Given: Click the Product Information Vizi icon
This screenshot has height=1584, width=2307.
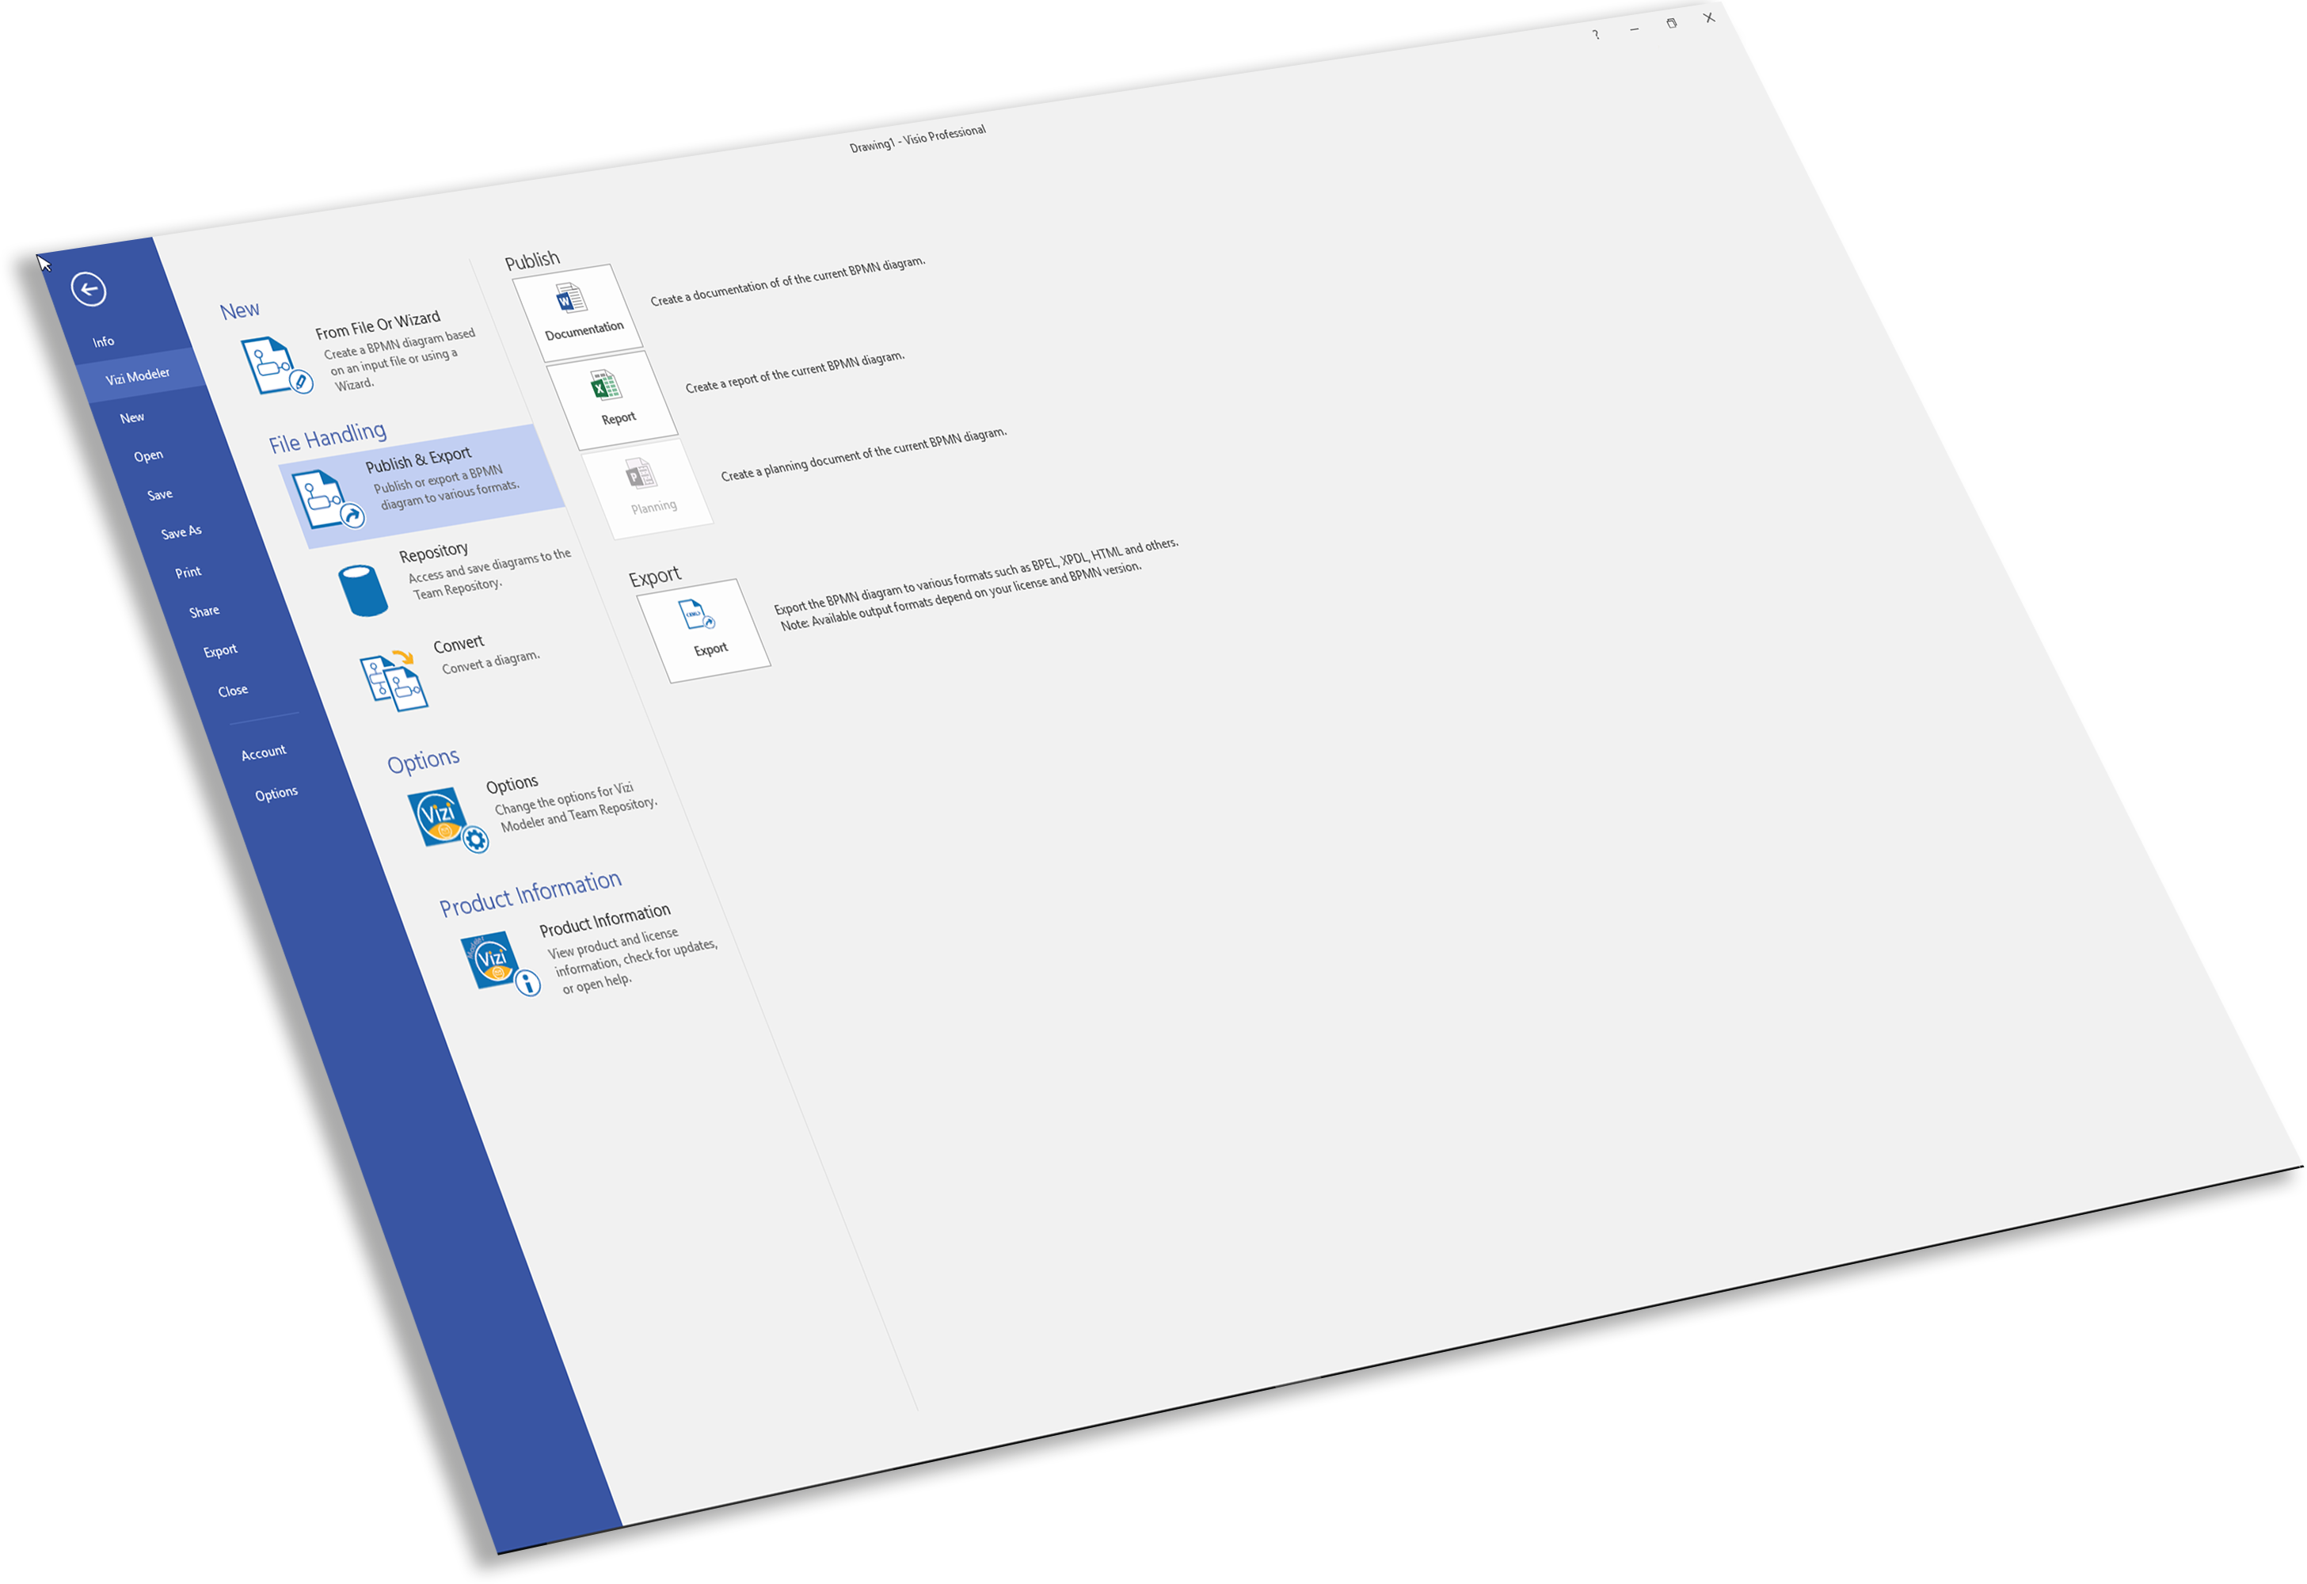Looking at the screenshot, I should 501,963.
